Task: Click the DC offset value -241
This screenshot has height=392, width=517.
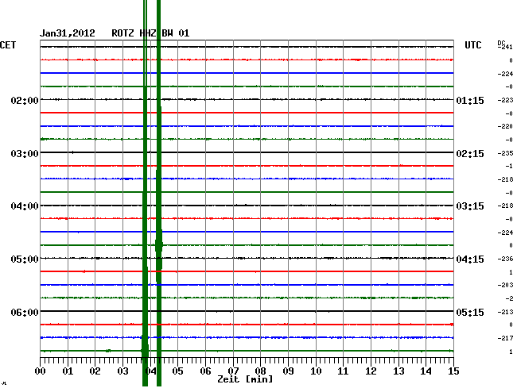Action: pyautogui.click(x=505, y=47)
